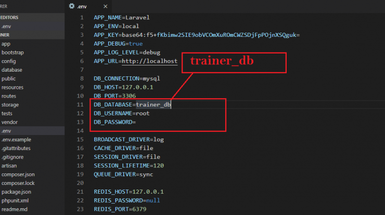385x215 pixels.
Task: Expand the vendor folder
Action: [x=9, y=122]
